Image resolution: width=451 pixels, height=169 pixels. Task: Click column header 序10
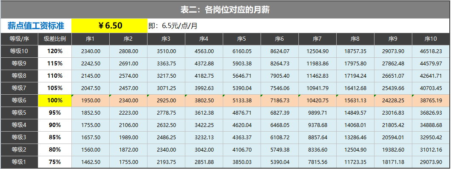point(431,39)
